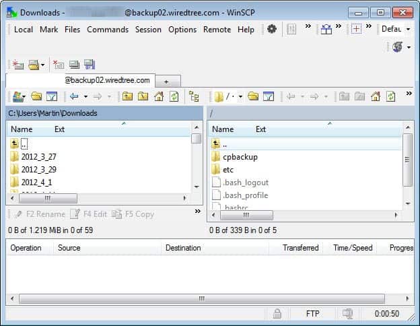The height and width of the screenshot is (326, 420).
Task: Click the local Parent directory icon
Action: 127,96
